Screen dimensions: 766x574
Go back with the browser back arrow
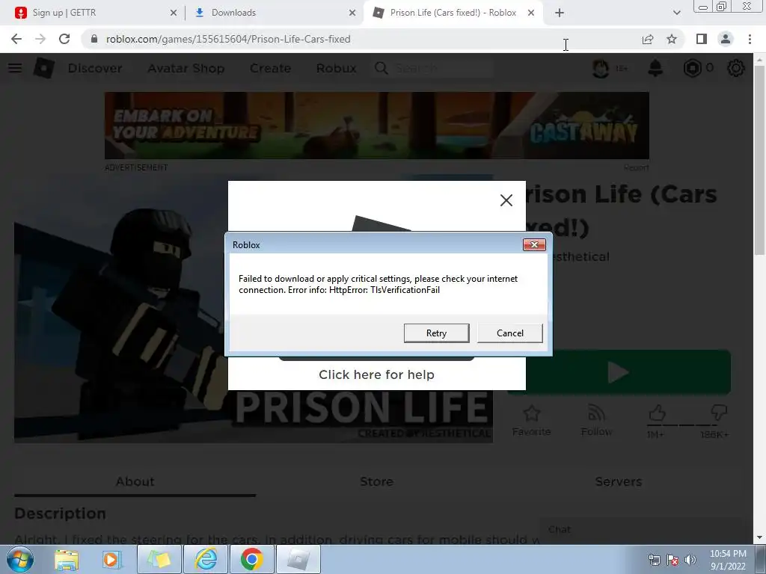[x=16, y=39]
